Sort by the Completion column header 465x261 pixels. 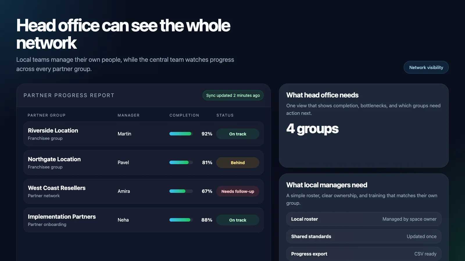(x=184, y=115)
